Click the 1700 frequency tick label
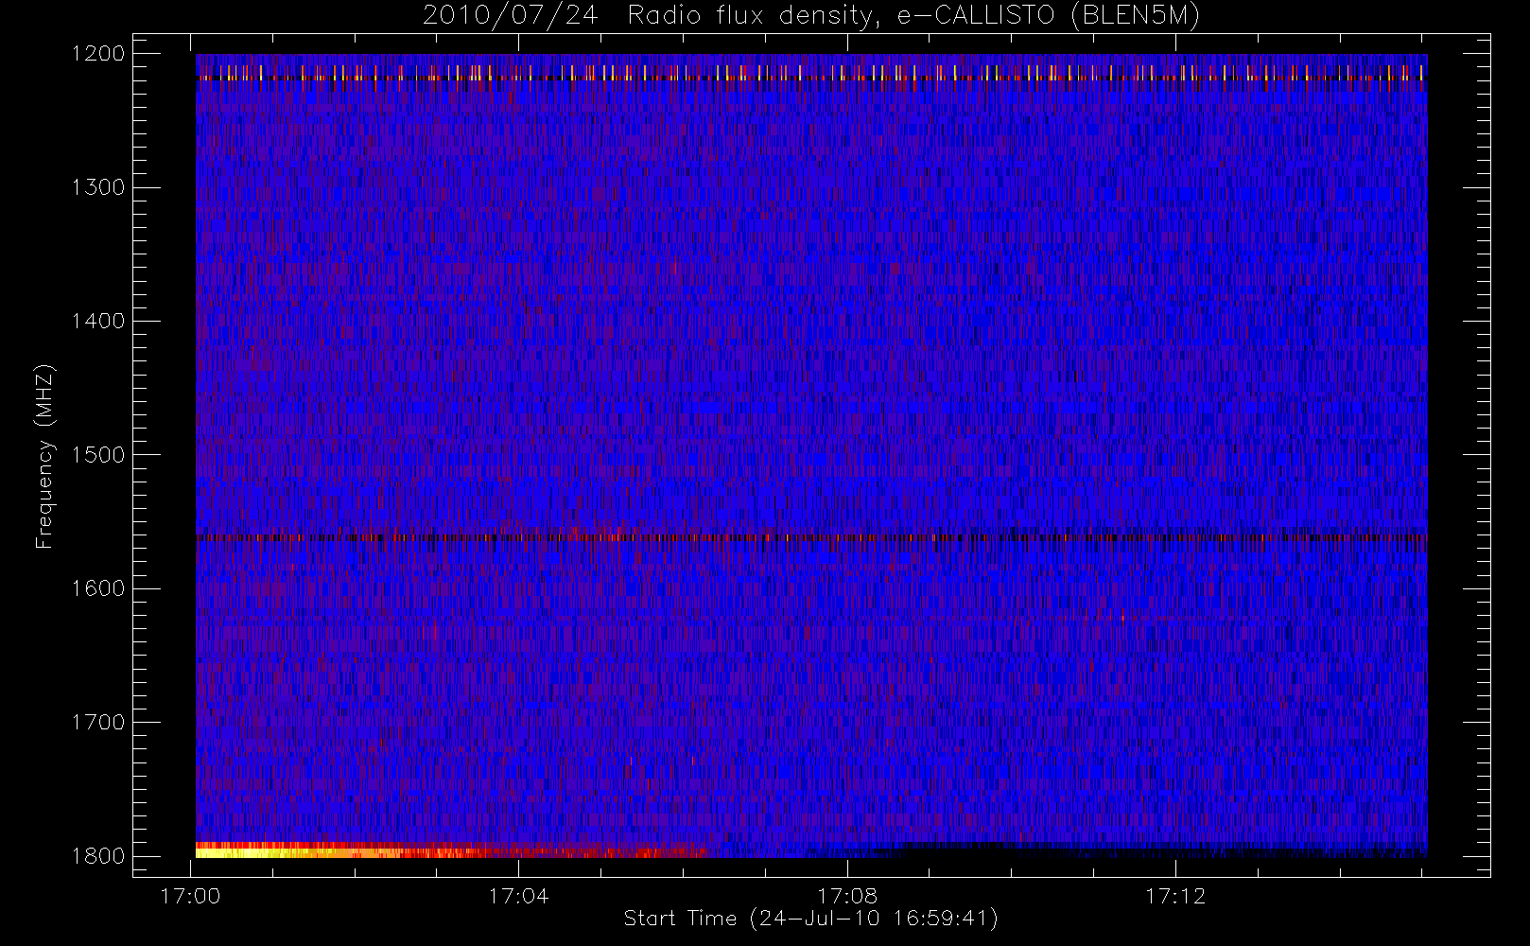1530x946 pixels. (x=98, y=722)
